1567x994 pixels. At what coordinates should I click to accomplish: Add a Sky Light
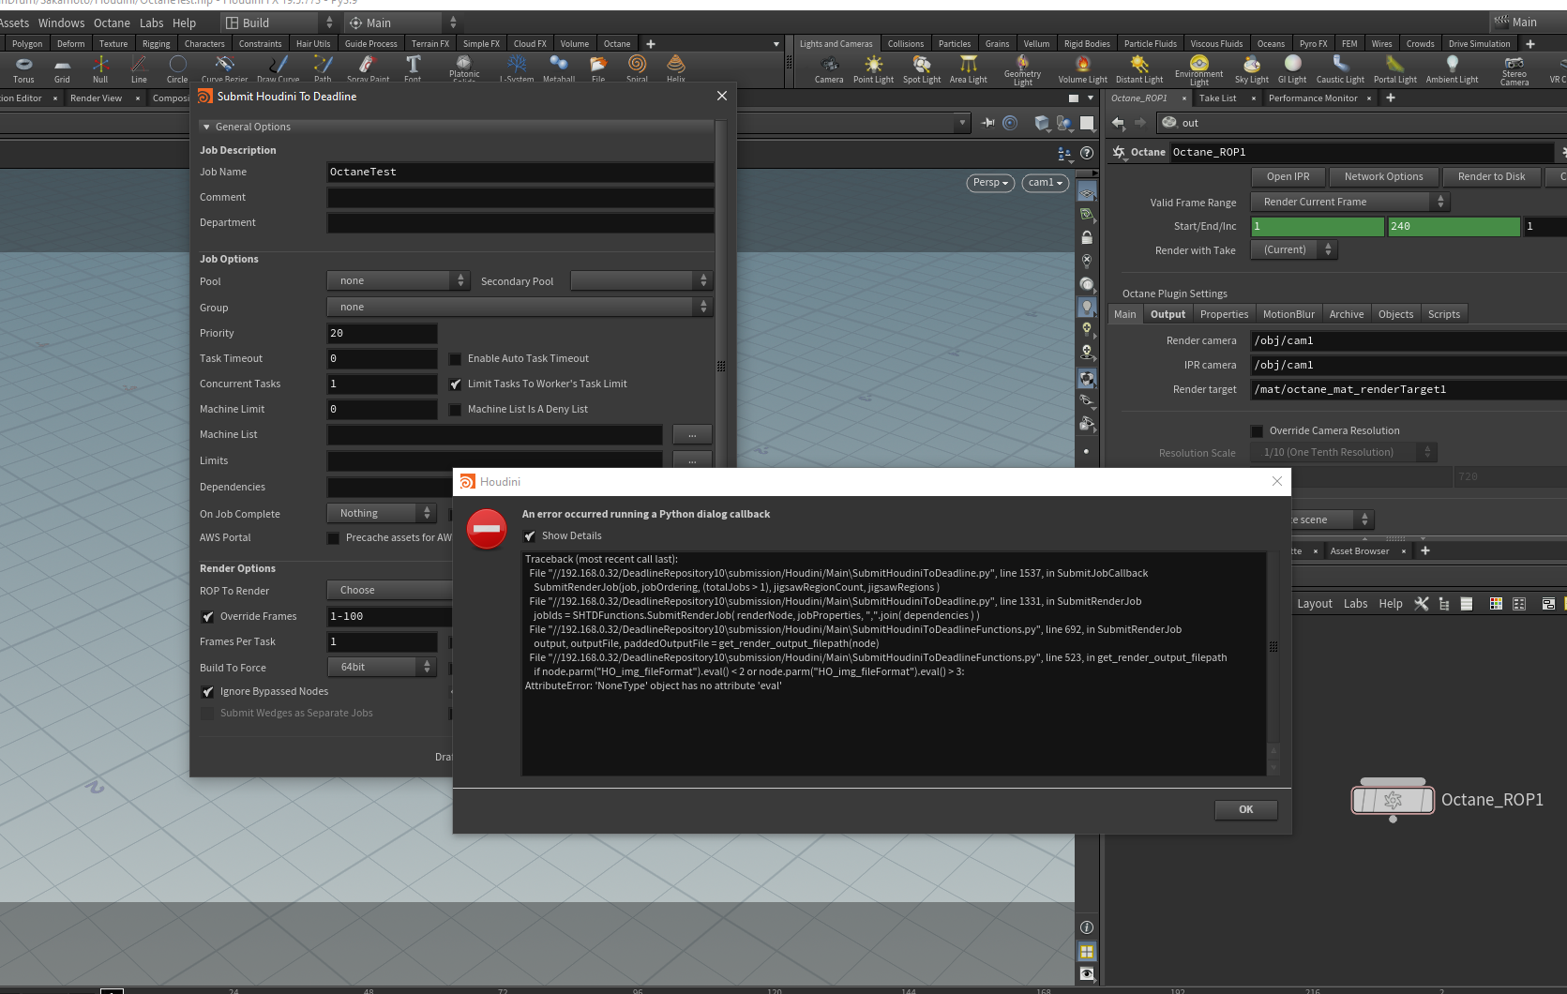(1252, 69)
